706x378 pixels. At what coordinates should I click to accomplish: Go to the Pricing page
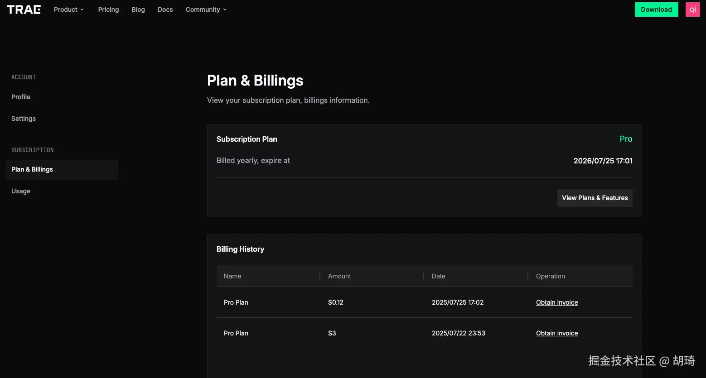[x=108, y=10]
